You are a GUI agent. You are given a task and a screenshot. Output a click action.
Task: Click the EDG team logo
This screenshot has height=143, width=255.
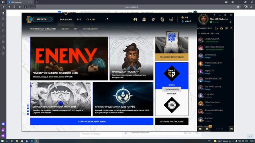point(172,105)
